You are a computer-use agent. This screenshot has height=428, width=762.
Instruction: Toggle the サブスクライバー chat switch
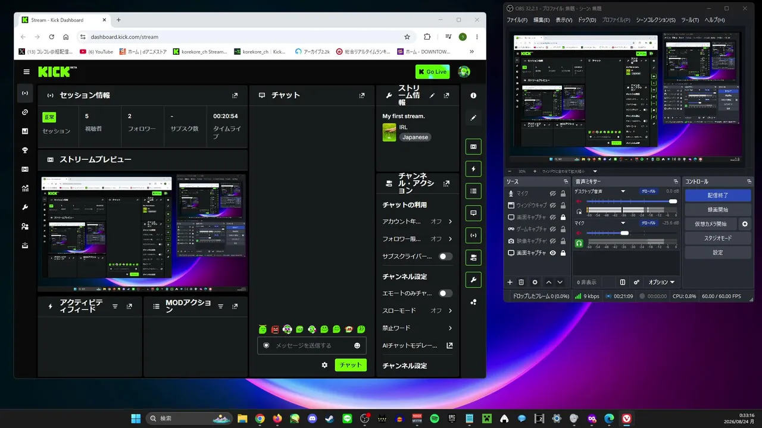pos(445,256)
